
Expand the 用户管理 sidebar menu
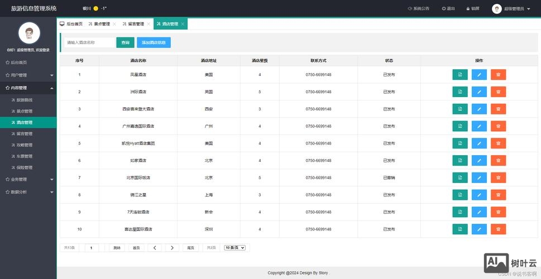[28, 75]
